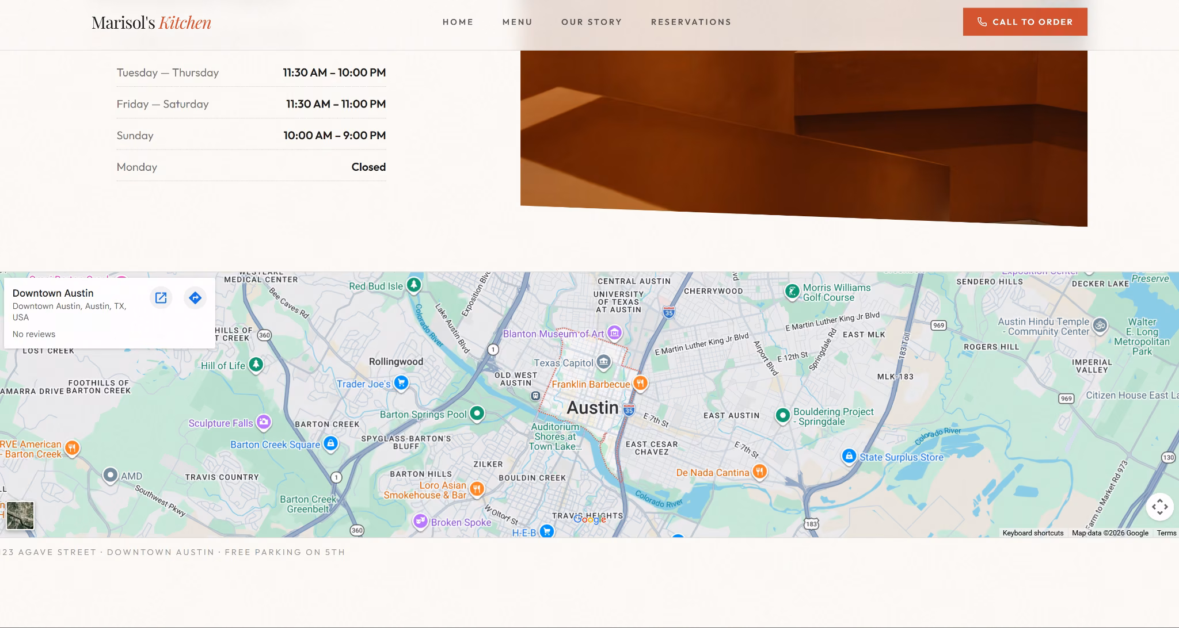The width and height of the screenshot is (1179, 628).
Task: Click the AMD location pin
Action: click(110, 476)
